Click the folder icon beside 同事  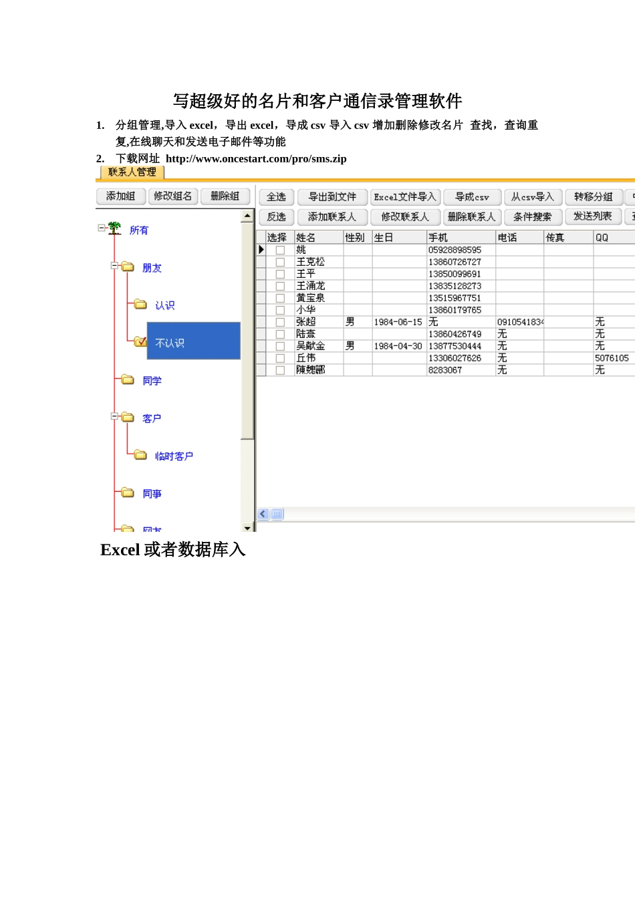[128, 492]
